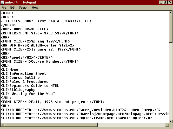The height and width of the screenshot is (129, 173).
Task: Restore down the Notepad window
Action: click(x=165, y=2)
